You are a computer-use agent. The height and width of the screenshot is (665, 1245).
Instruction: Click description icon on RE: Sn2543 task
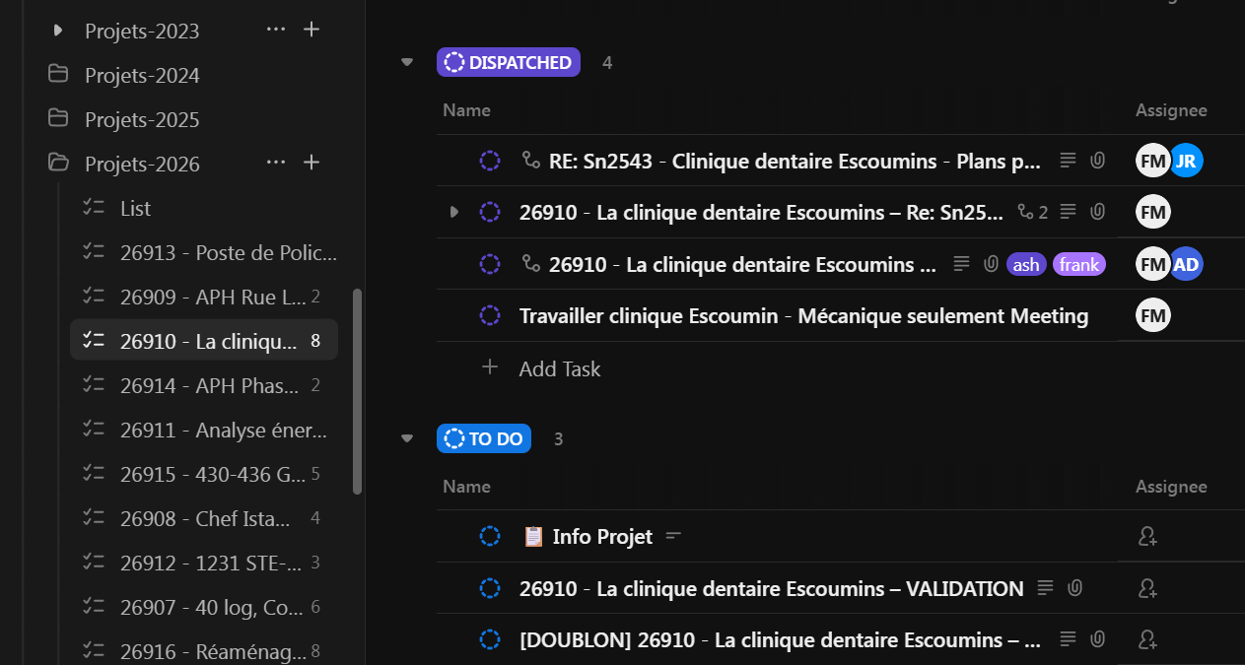1068,161
